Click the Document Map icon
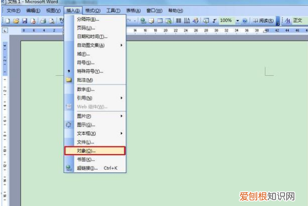Image resolution: width=308 pixels, height=206 pixels. click(206, 21)
